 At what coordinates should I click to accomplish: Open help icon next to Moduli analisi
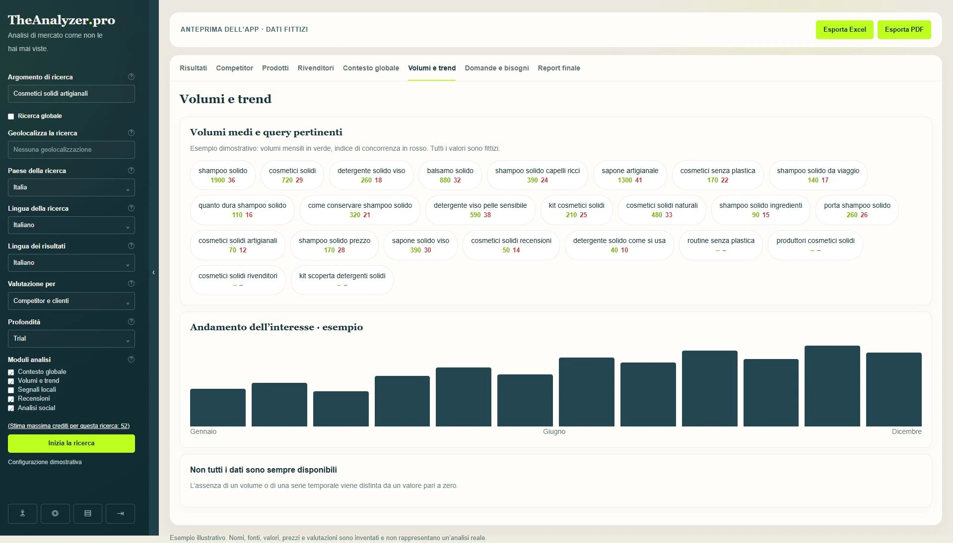pyautogui.click(x=131, y=360)
